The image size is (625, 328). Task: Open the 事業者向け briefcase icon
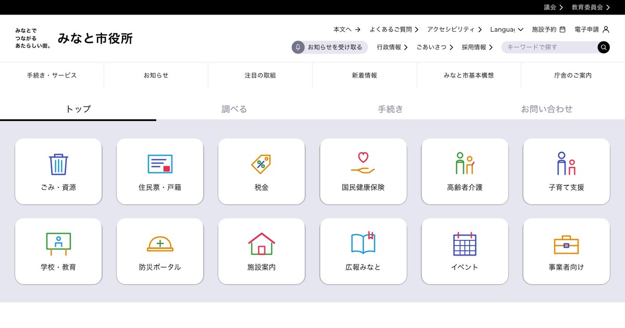(566, 244)
